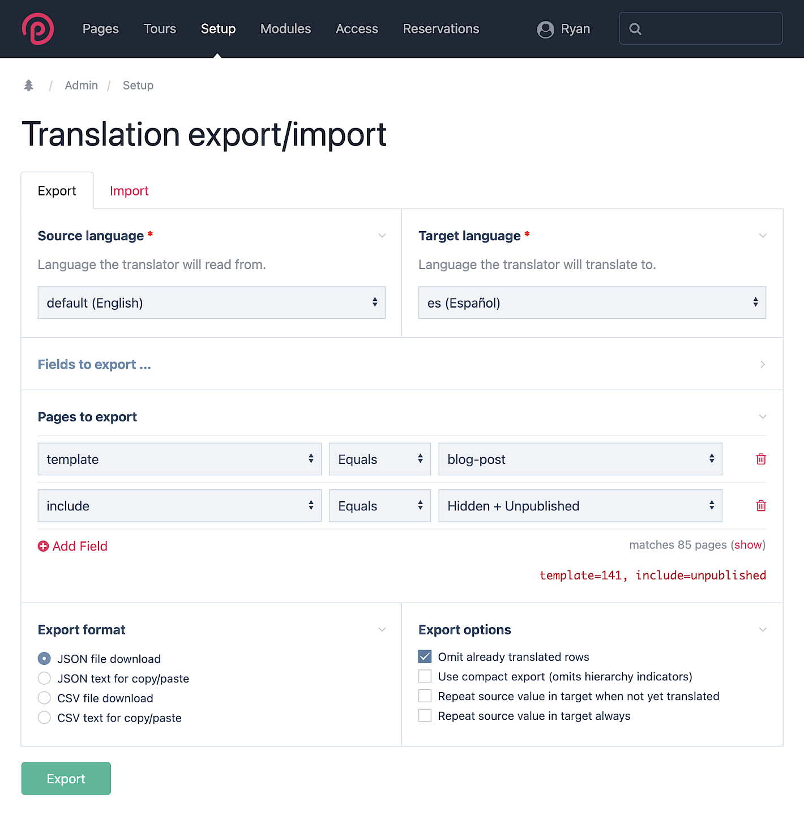The height and width of the screenshot is (819, 804).
Task: Open the Equals operator dropdown for template
Action: click(x=380, y=459)
